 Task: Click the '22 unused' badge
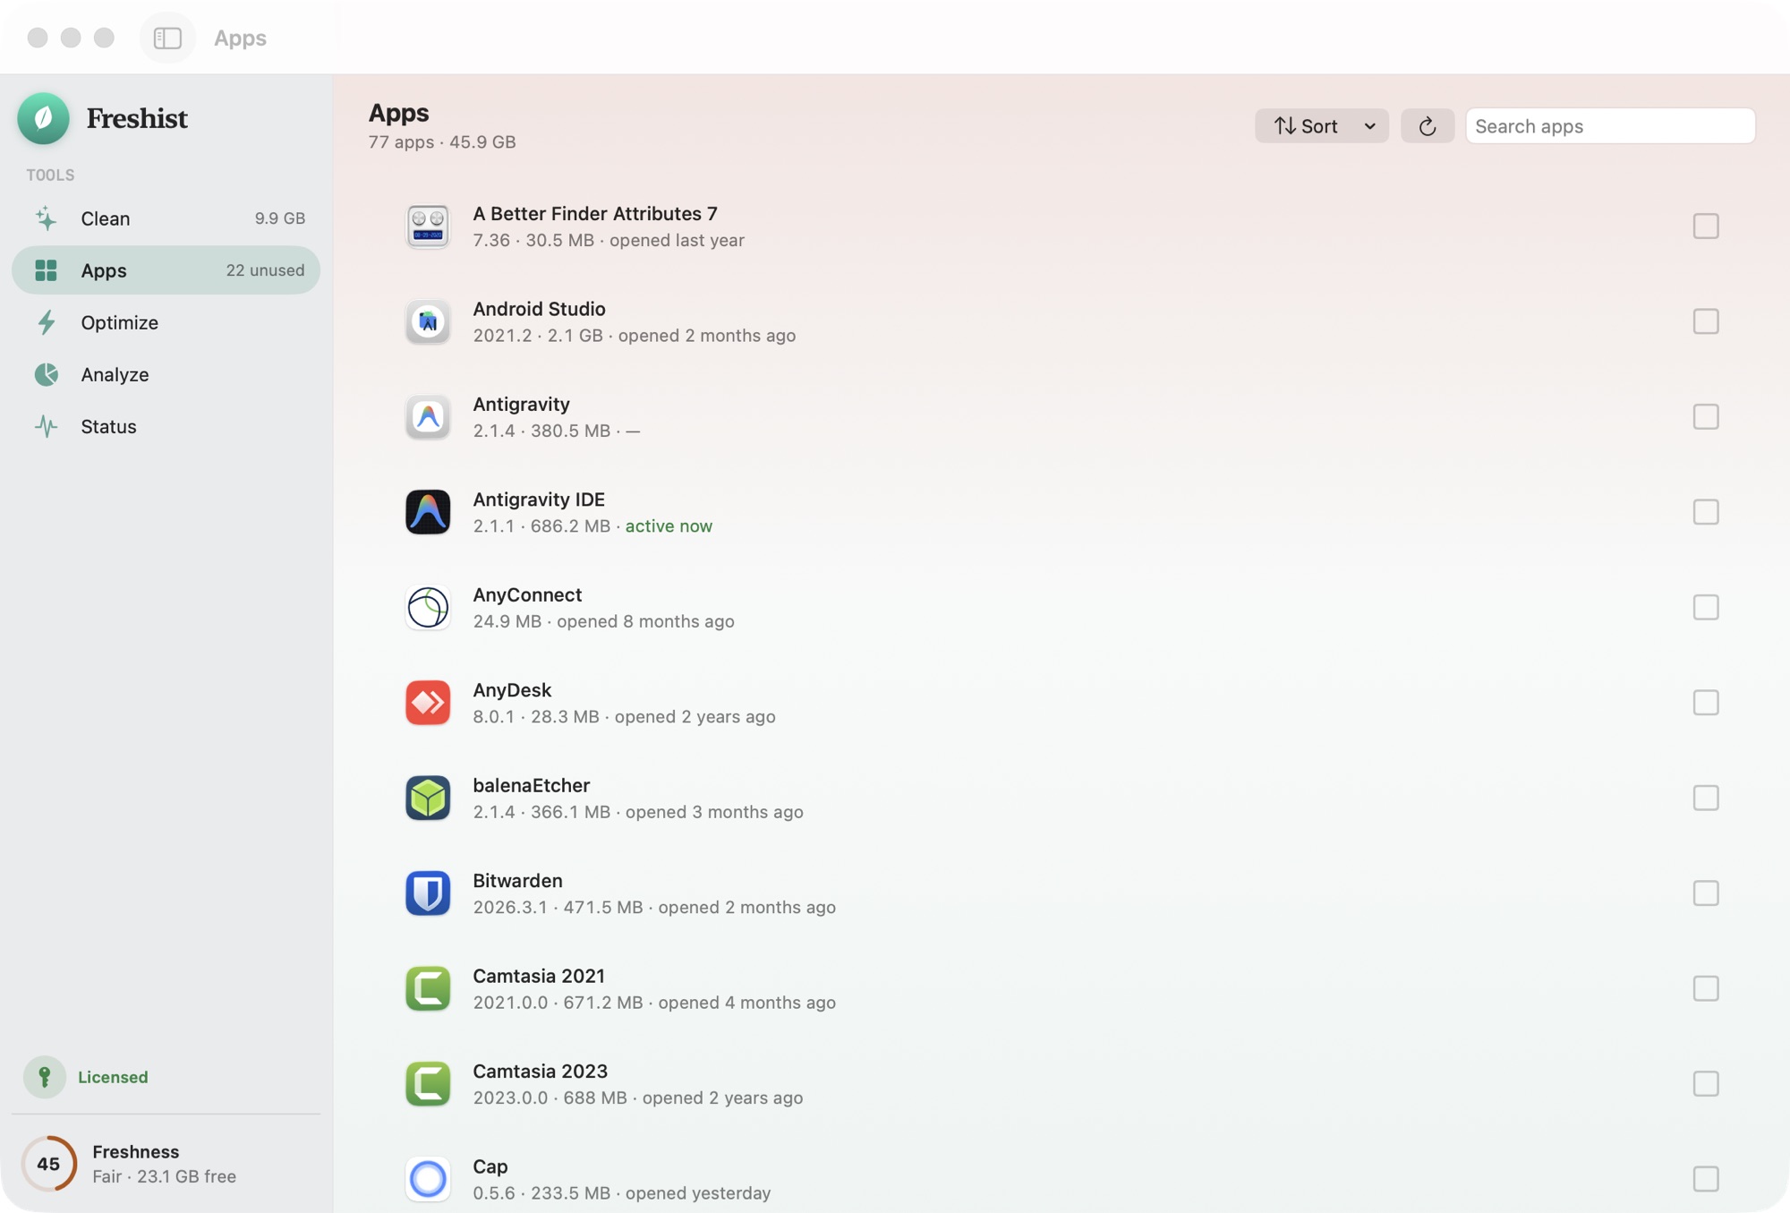click(x=265, y=270)
